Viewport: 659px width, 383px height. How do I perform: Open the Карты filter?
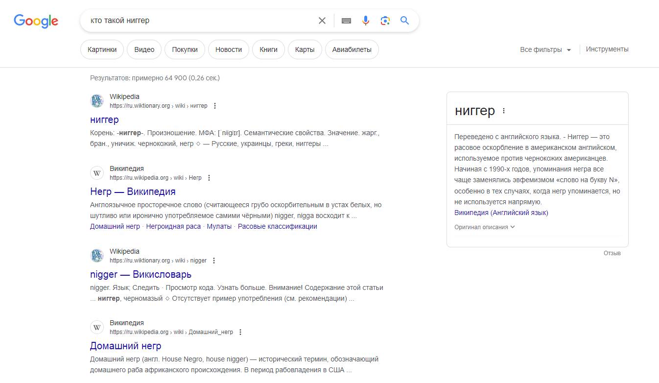click(305, 49)
